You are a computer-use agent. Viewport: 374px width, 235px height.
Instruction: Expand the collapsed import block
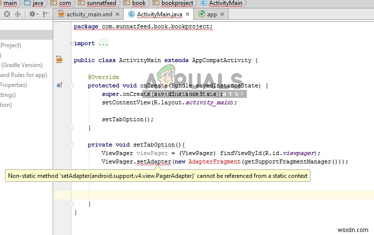point(71,43)
